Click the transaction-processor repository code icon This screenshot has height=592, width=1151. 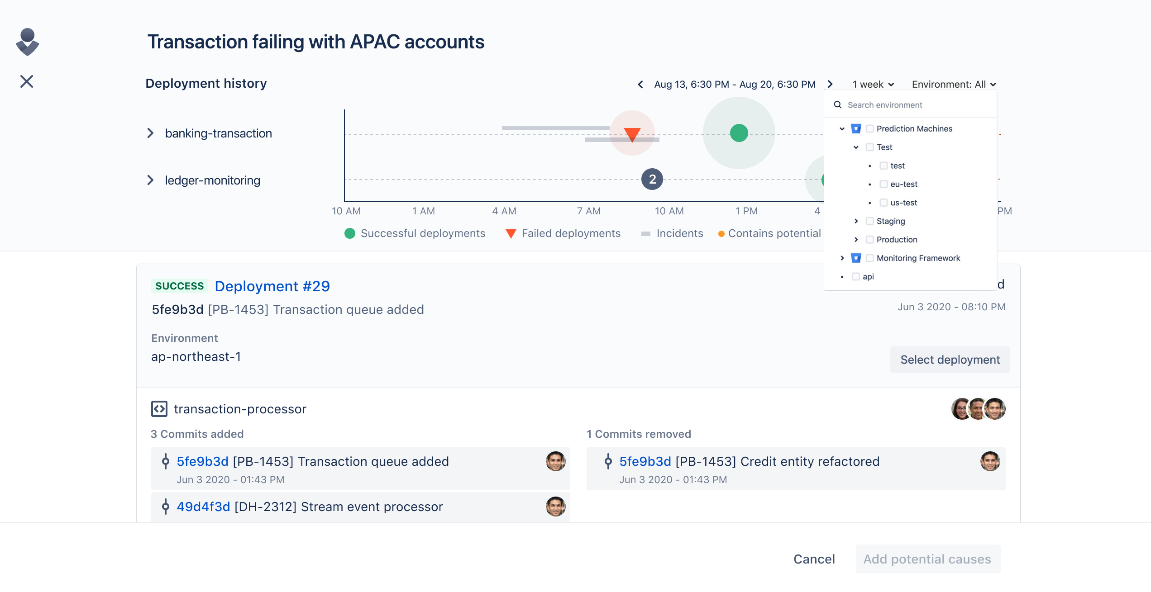click(159, 409)
